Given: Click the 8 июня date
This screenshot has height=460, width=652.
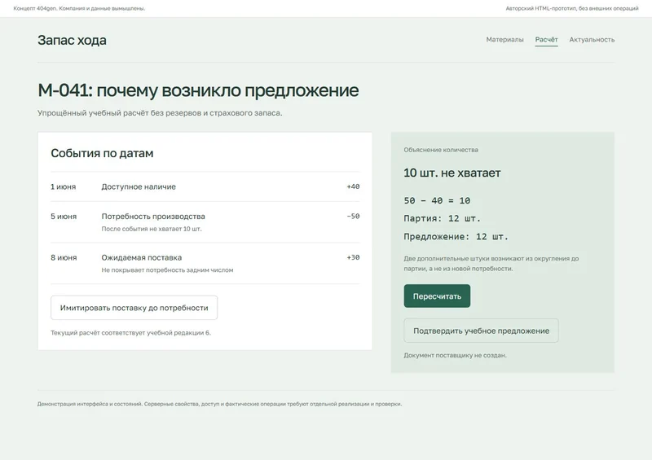Looking at the screenshot, I should click(x=64, y=257).
